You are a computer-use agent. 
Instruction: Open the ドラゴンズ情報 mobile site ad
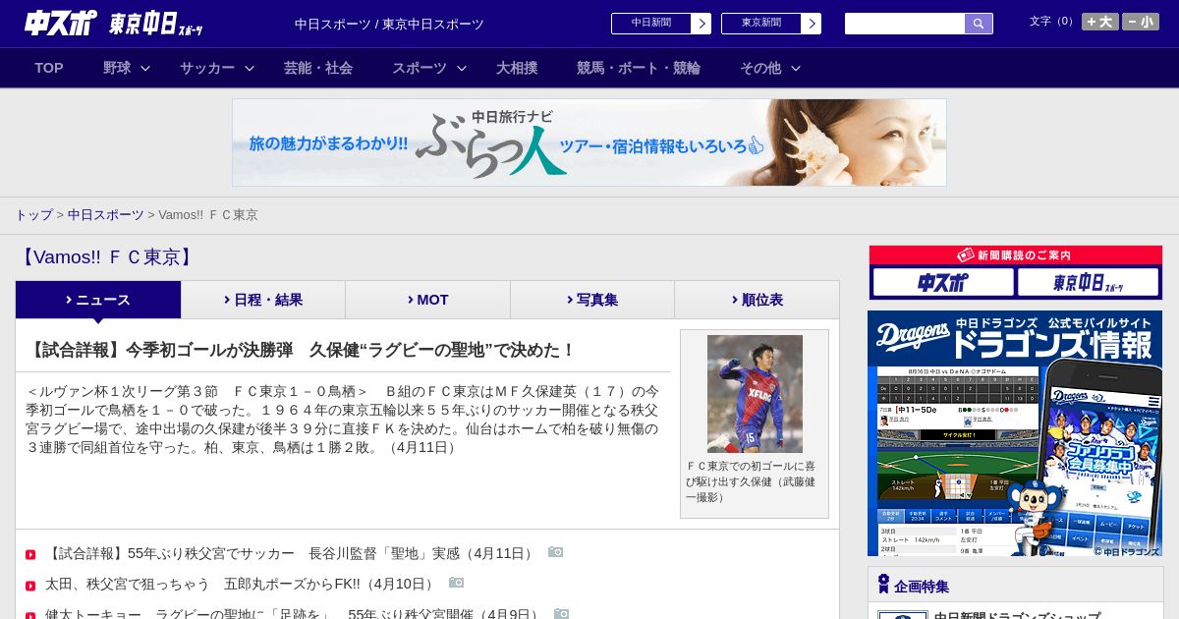click(1015, 433)
